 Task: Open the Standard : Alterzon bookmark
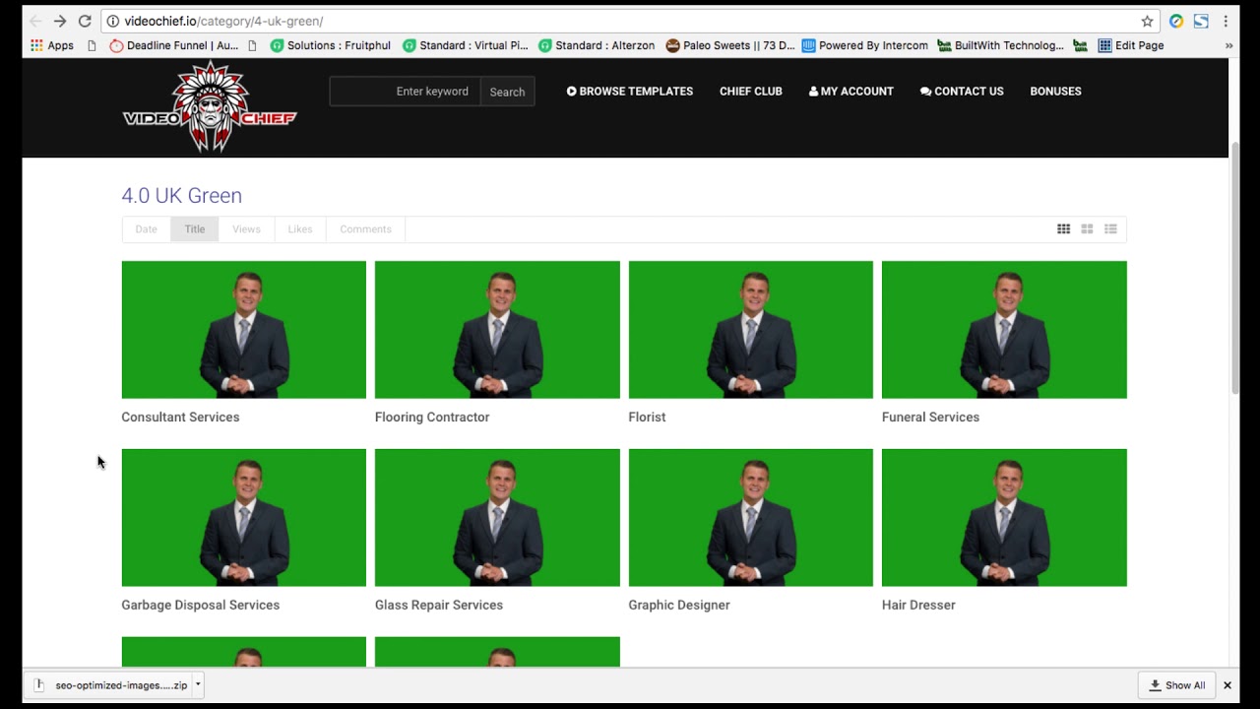[x=597, y=45]
